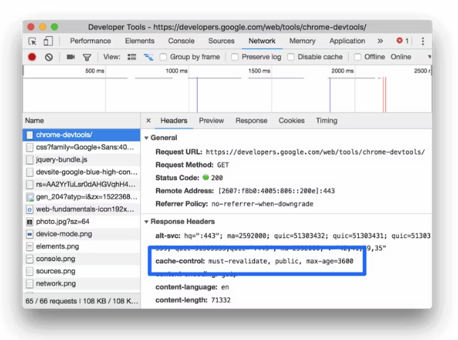Enable Preserve log checkbox
Viewport: 458px width, 340px height.
[235, 57]
